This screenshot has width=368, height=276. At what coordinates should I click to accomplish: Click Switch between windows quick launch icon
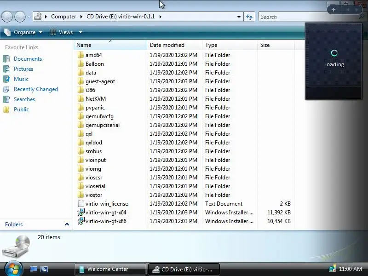click(x=44, y=269)
